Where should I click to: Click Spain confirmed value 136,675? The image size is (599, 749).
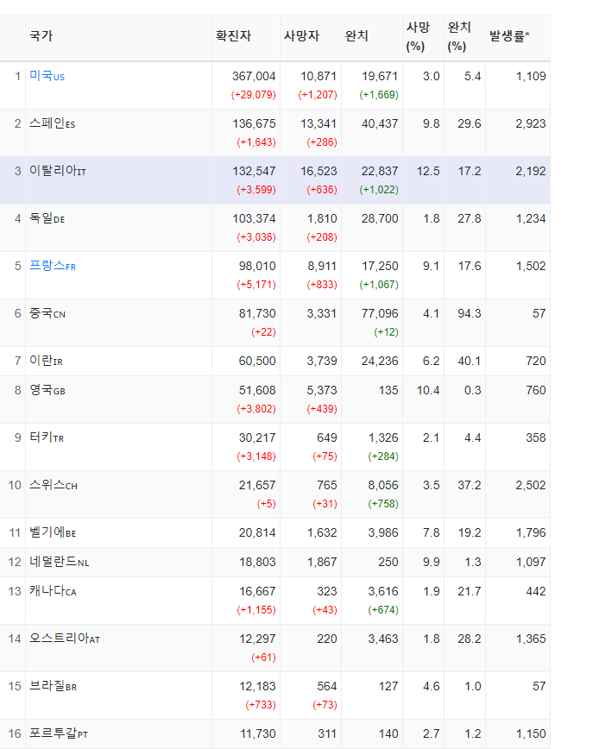click(x=254, y=123)
